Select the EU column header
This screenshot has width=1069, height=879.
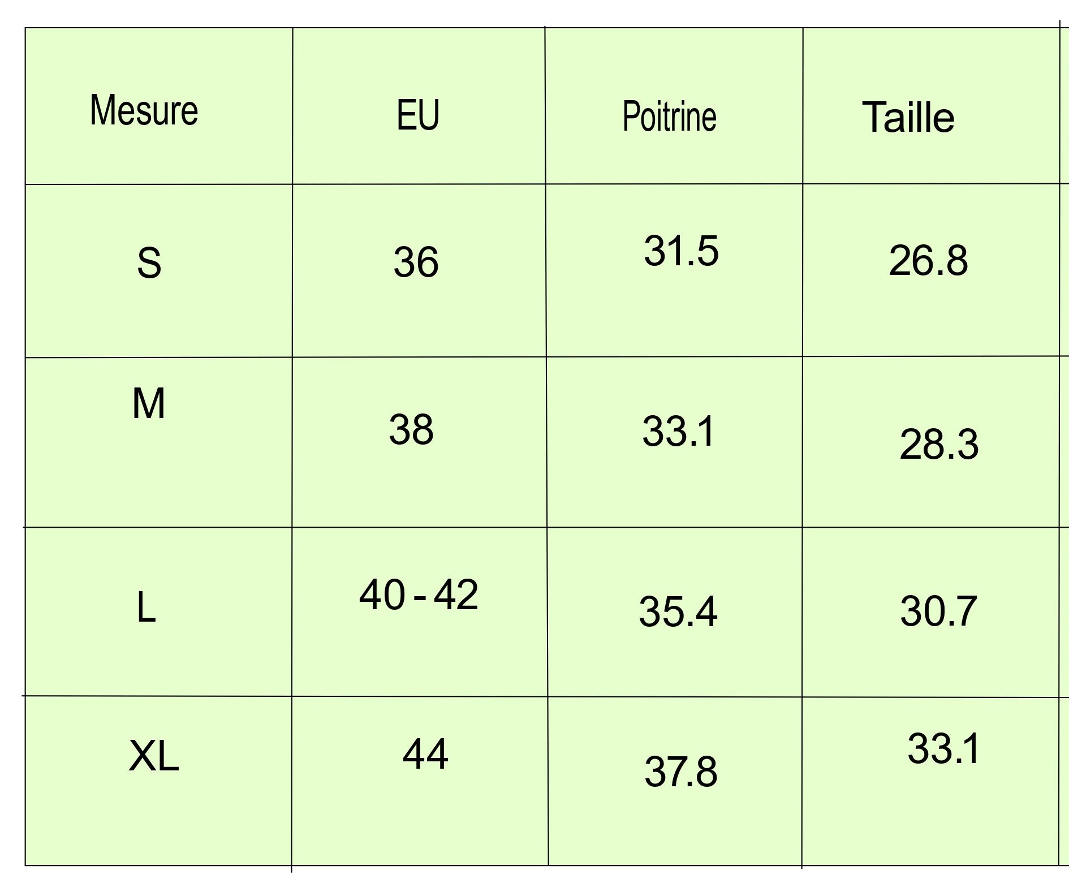pyautogui.click(x=418, y=115)
